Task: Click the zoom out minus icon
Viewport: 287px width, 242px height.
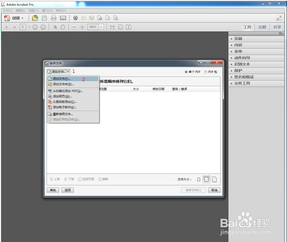Action: (74, 27)
